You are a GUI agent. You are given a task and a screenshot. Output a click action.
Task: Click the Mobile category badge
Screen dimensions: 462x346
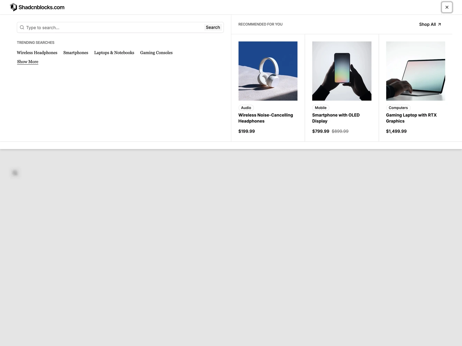pyautogui.click(x=321, y=108)
